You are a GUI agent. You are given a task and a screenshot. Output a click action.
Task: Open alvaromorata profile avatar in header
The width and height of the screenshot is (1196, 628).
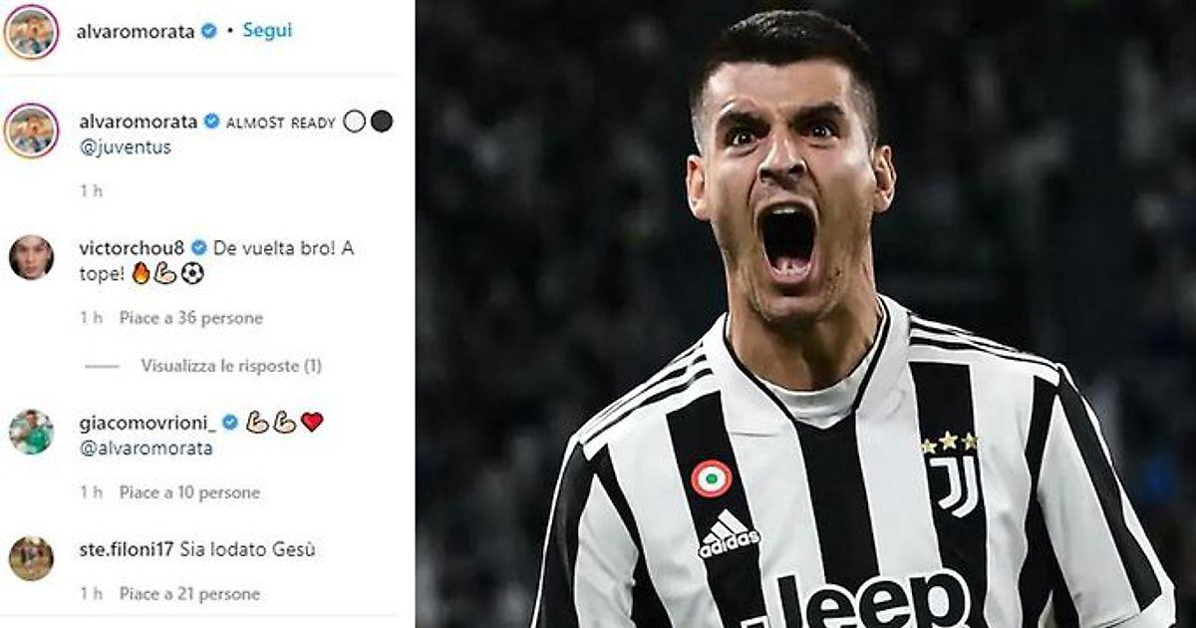pyautogui.click(x=31, y=31)
